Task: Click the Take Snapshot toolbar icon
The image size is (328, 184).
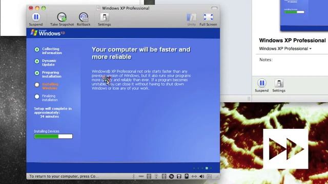Action: pyautogui.click(x=62, y=17)
